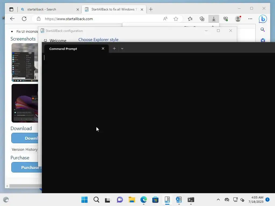The image size is (275, 206).
Task: Close the StartAllBack website tab
Action: 142,9
